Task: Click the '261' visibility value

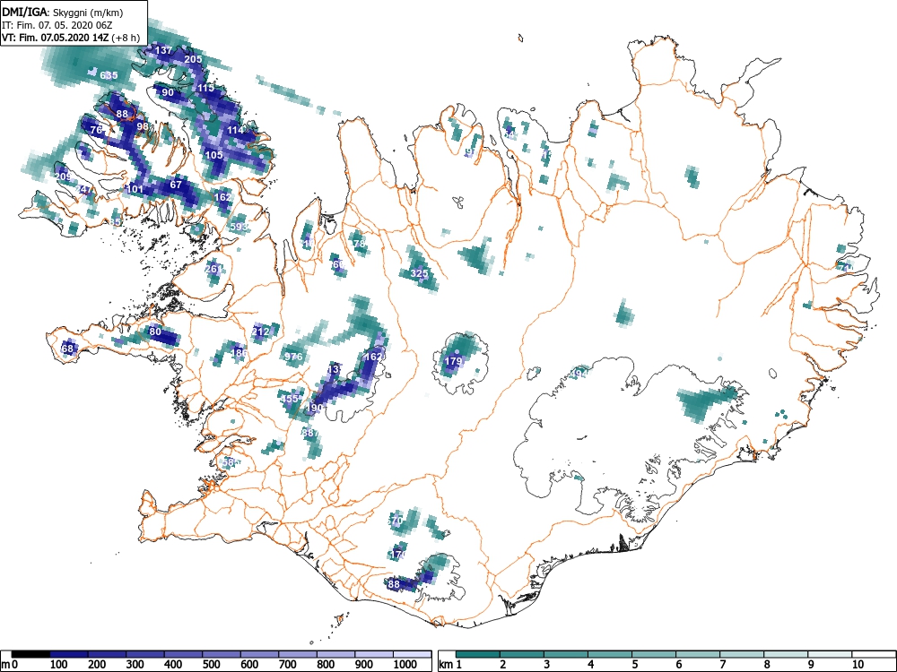Action: click(x=213, y=269)
